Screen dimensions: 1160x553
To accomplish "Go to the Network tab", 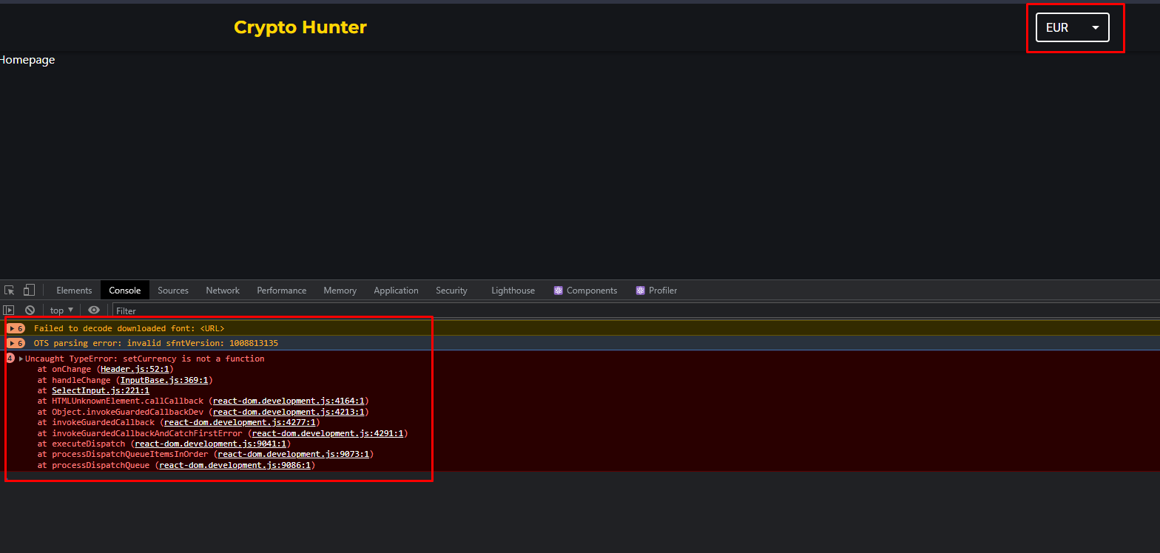I will (x=223, y=291).
